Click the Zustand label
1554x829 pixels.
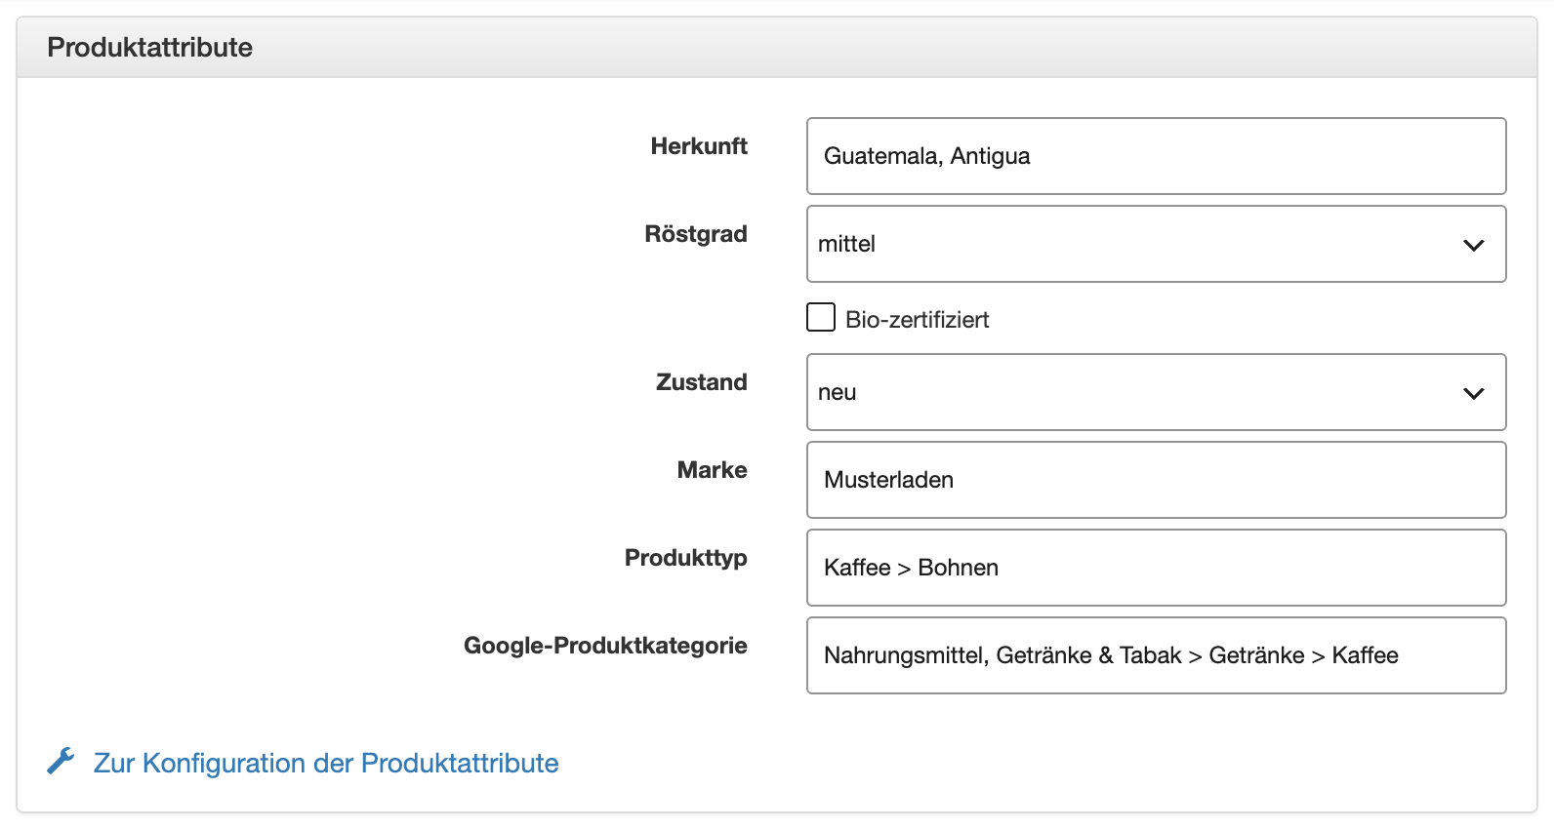702,382
